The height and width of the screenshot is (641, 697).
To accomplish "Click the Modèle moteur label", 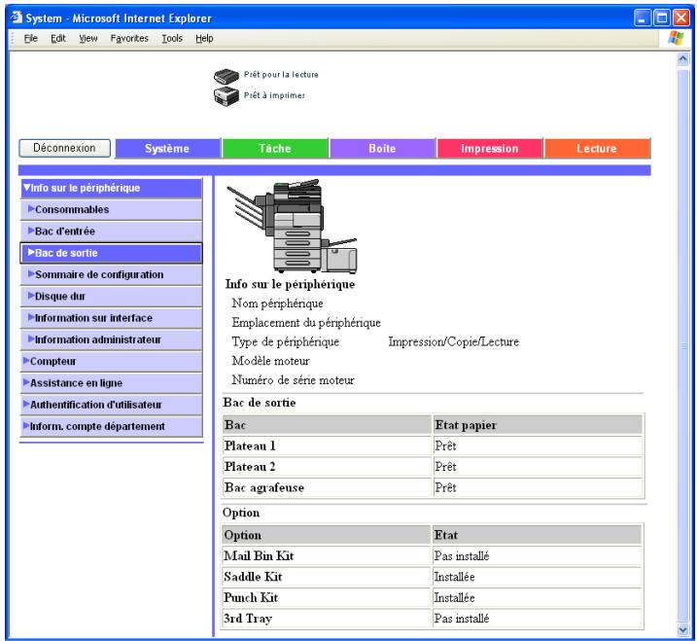I will point(270,361).
